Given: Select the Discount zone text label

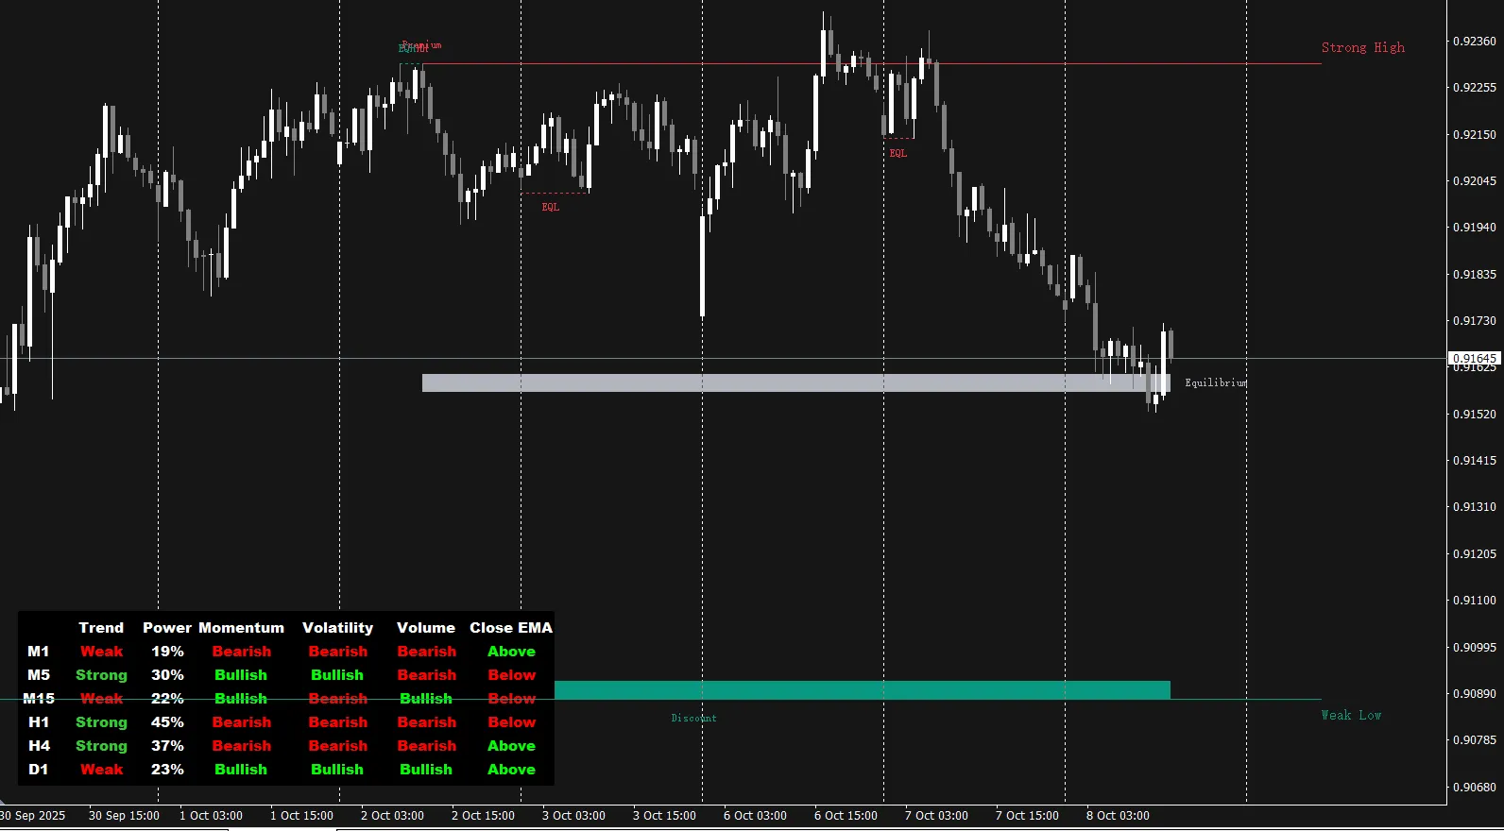Looking at the screenshot, I should [693, 718].
